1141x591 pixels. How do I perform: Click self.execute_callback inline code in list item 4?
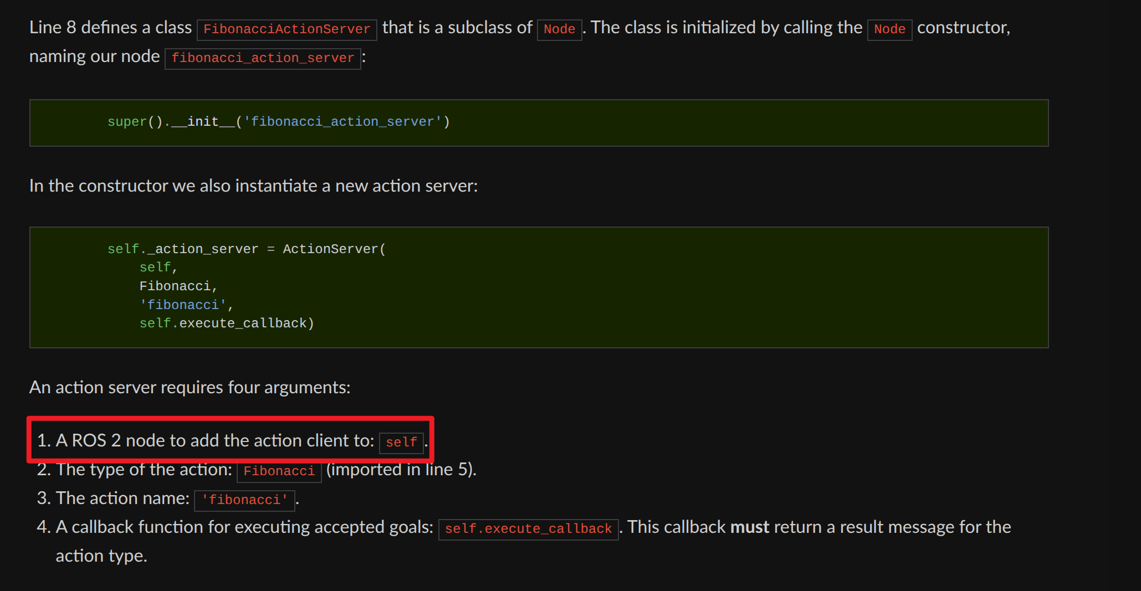click(x=528, y=529)
